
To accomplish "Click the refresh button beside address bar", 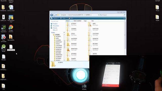I will click(101, 15).
